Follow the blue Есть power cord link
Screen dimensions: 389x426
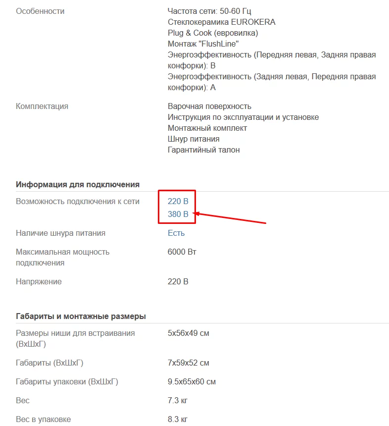[x=176, y=233]
